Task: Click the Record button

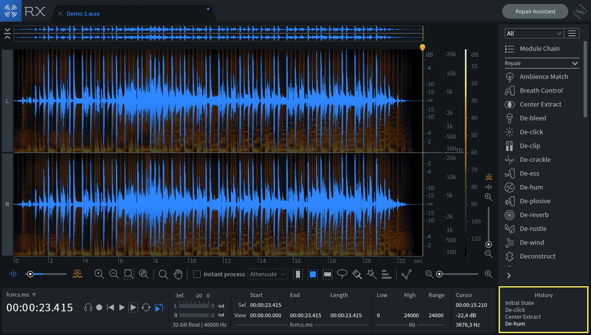Action: [99, 308]
